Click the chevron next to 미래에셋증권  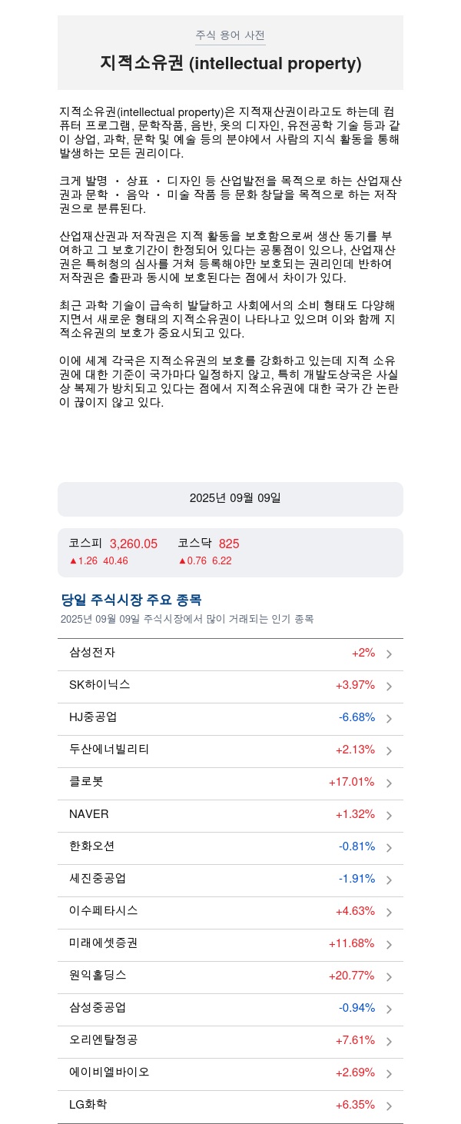(389, 945)
